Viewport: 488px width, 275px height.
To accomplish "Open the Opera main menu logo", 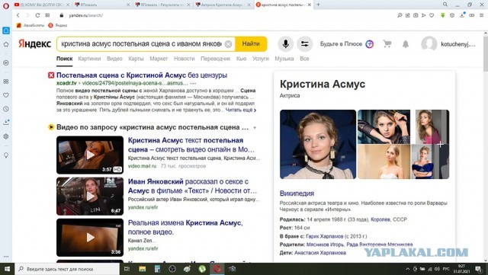I will (6, 5).
